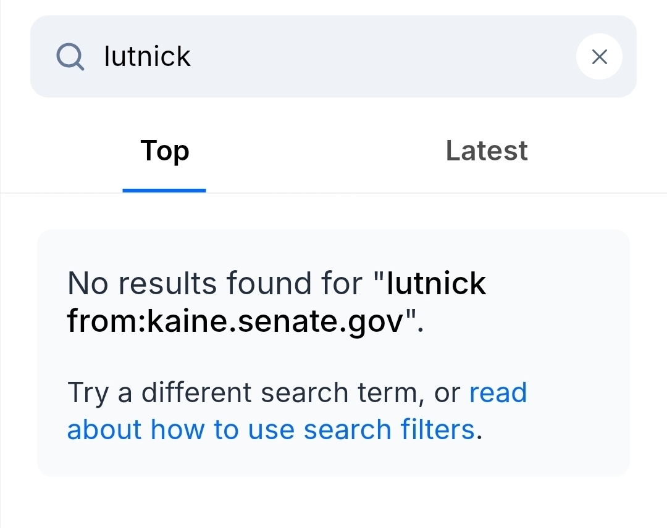Click the word "read" in the blue link
The width and height of the screenshot is (667, 528).
(x=498, y=393)
